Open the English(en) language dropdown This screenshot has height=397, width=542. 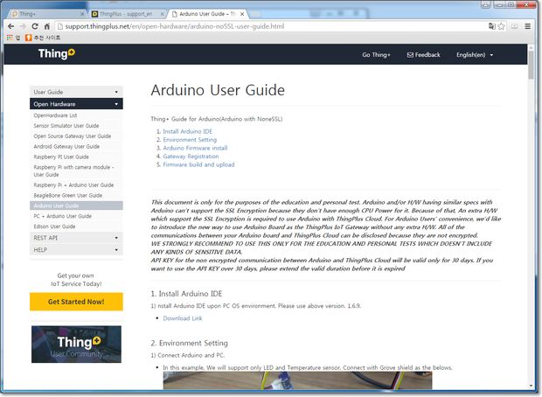475,54
